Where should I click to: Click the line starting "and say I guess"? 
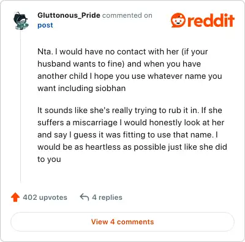(127, 135)
